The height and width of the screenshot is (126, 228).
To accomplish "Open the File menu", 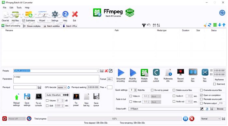I will (x=5, y=7).
